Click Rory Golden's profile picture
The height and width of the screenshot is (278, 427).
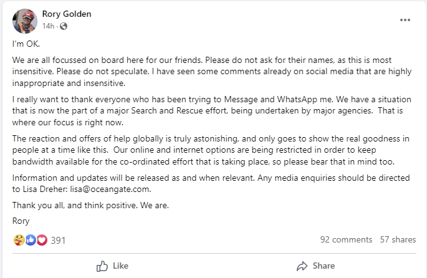(24, 20)
